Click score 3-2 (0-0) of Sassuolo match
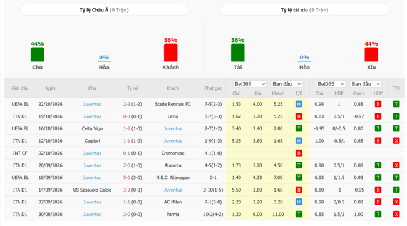This screenshot has height=226, width=407. 132,190
